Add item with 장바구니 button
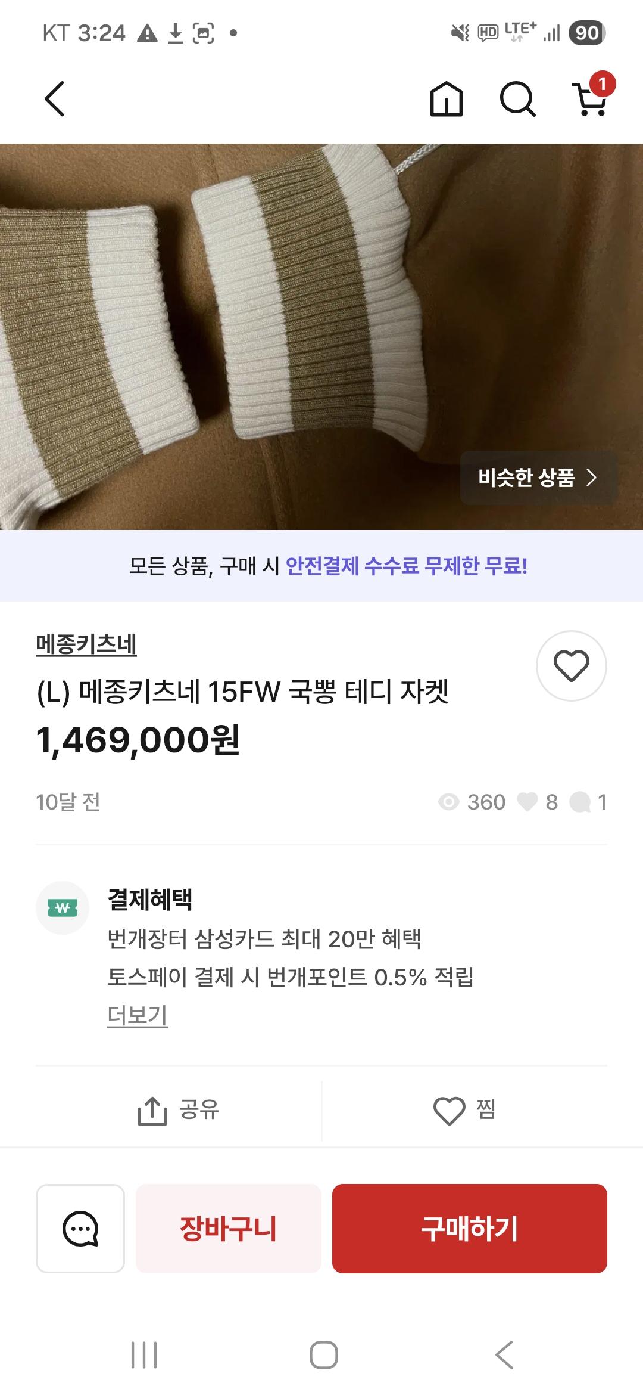 (229, 1228)
